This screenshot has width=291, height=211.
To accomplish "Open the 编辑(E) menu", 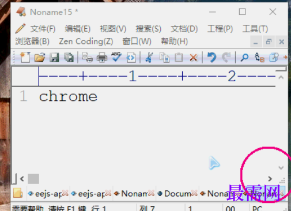I will [x=78, y=29].
